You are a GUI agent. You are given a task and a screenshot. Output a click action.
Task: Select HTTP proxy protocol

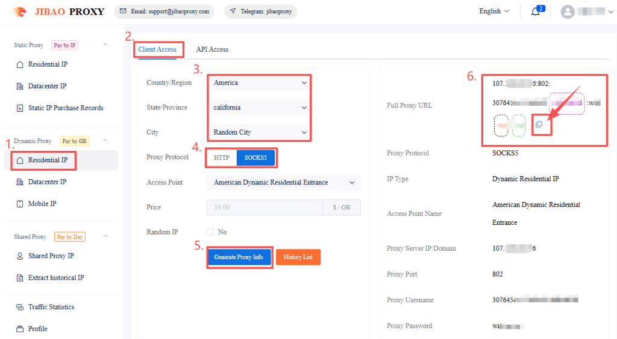[222, 158]
